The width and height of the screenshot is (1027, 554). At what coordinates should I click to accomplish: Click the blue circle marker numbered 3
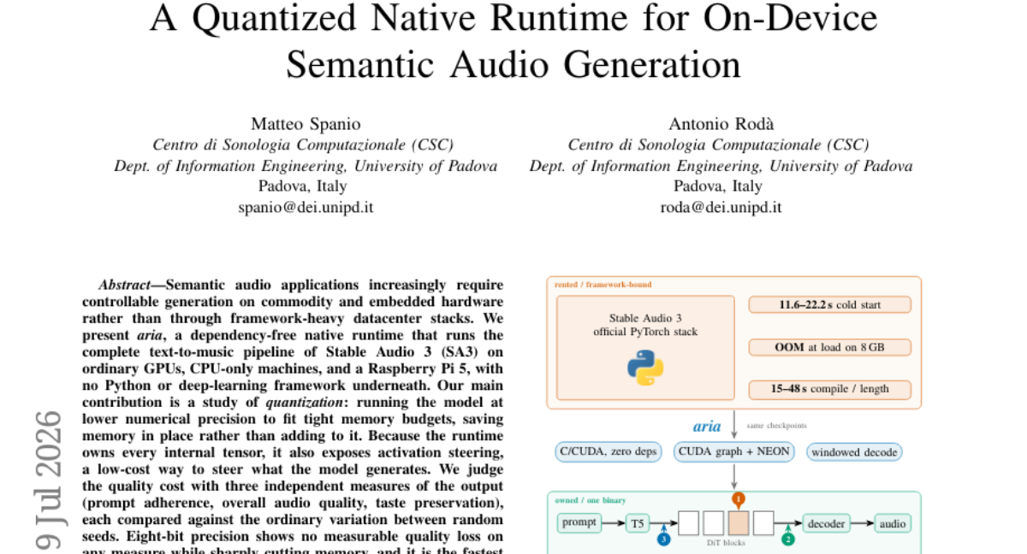coord(662,540)
